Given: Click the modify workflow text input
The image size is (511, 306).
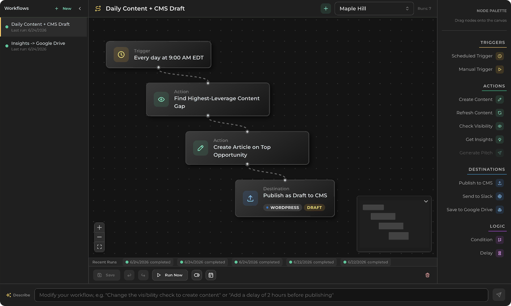Looking at the screenshot, I should point(261,295).
